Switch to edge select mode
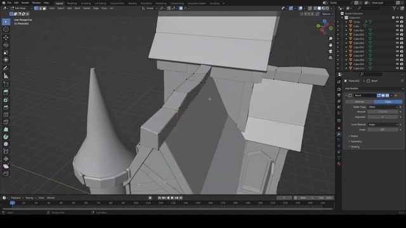406x228 pixels. click(x=41, y=8)
